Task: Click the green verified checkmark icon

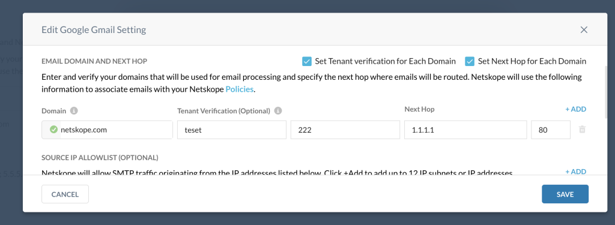Action: 53,130
